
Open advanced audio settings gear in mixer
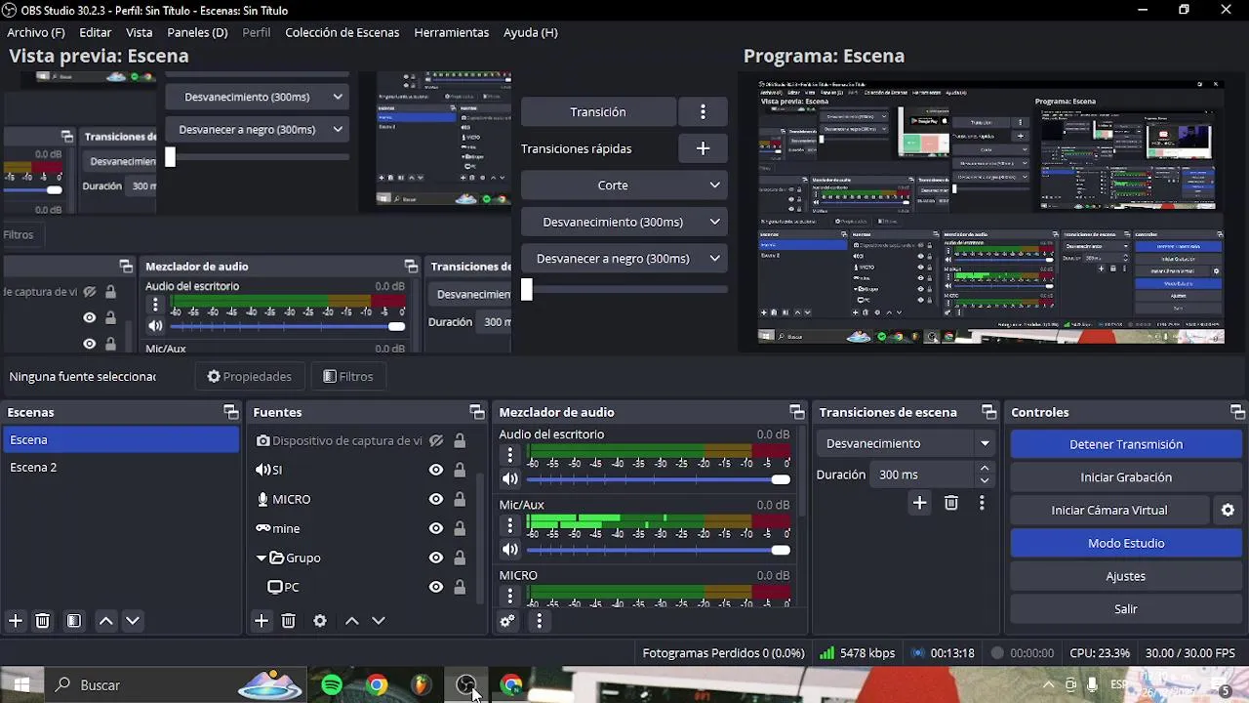507,621
